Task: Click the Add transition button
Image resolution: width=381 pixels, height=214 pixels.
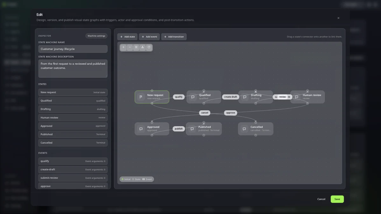Action: (x=174, y=37)
